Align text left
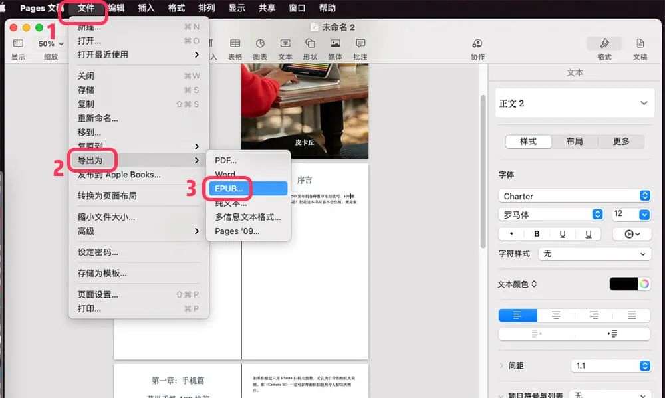This screenshot has width=665, height=398. tap(517, 315)
